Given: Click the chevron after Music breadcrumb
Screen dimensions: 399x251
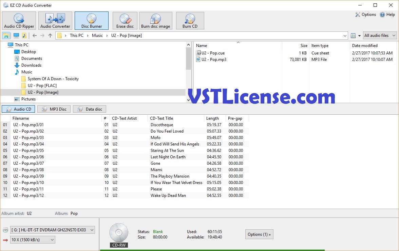Looking at the screenshot, I should [x=107, y=36].
